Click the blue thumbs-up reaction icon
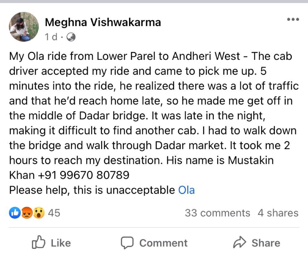The height and width of the screenshot is (257, 308). (15, 213)
